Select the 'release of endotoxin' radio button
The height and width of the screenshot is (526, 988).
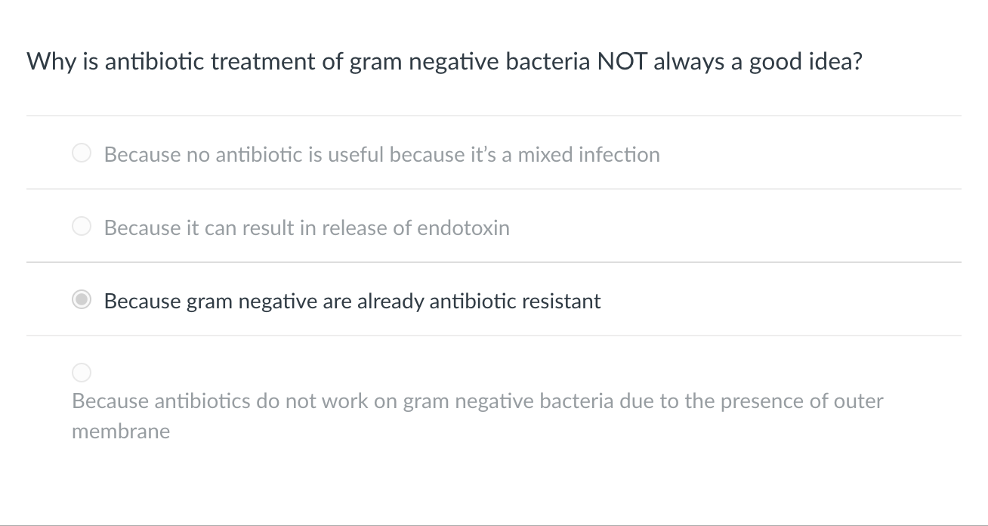tap(81, 226)
